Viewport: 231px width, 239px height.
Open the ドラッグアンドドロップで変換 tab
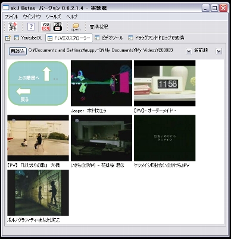[156, 38]
